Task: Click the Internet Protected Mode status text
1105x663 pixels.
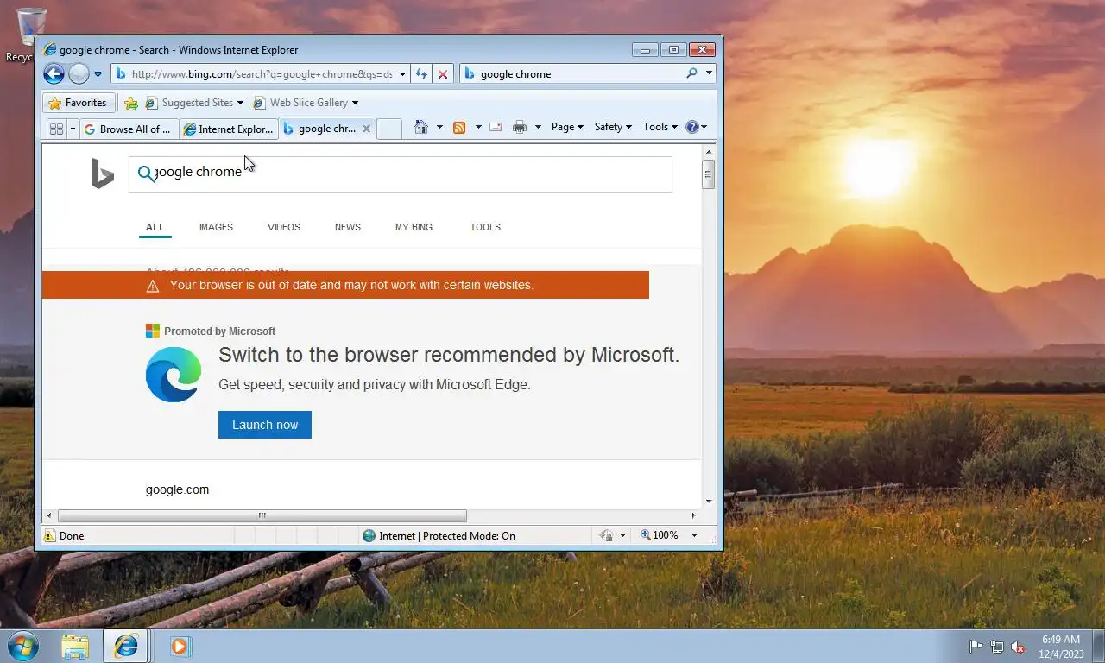Action: [x=447, y=536]
